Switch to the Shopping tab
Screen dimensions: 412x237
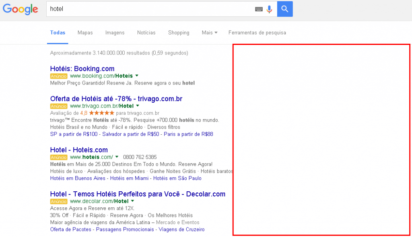tap(179, 32)
